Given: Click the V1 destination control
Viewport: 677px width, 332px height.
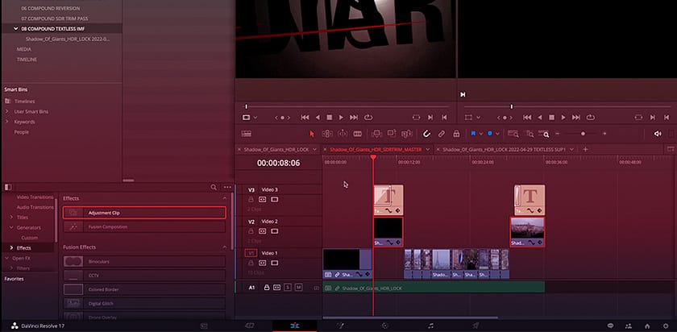Looking at the screenshot, I should click(251, 253).
